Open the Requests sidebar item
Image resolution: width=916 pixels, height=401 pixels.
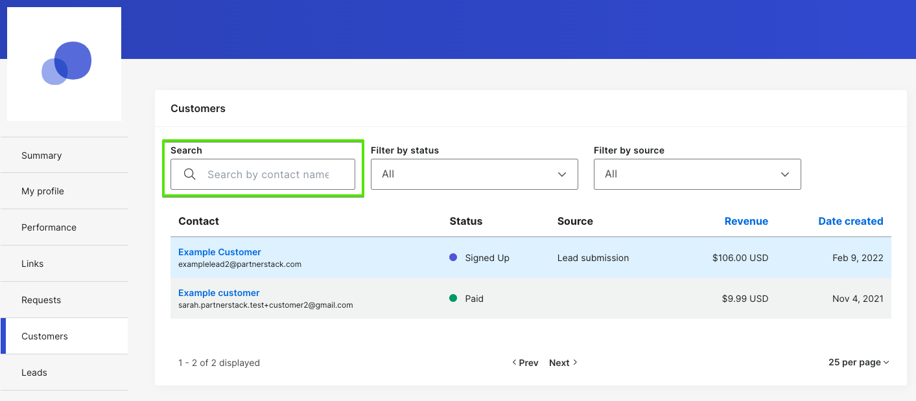click(x=64, y=300)
